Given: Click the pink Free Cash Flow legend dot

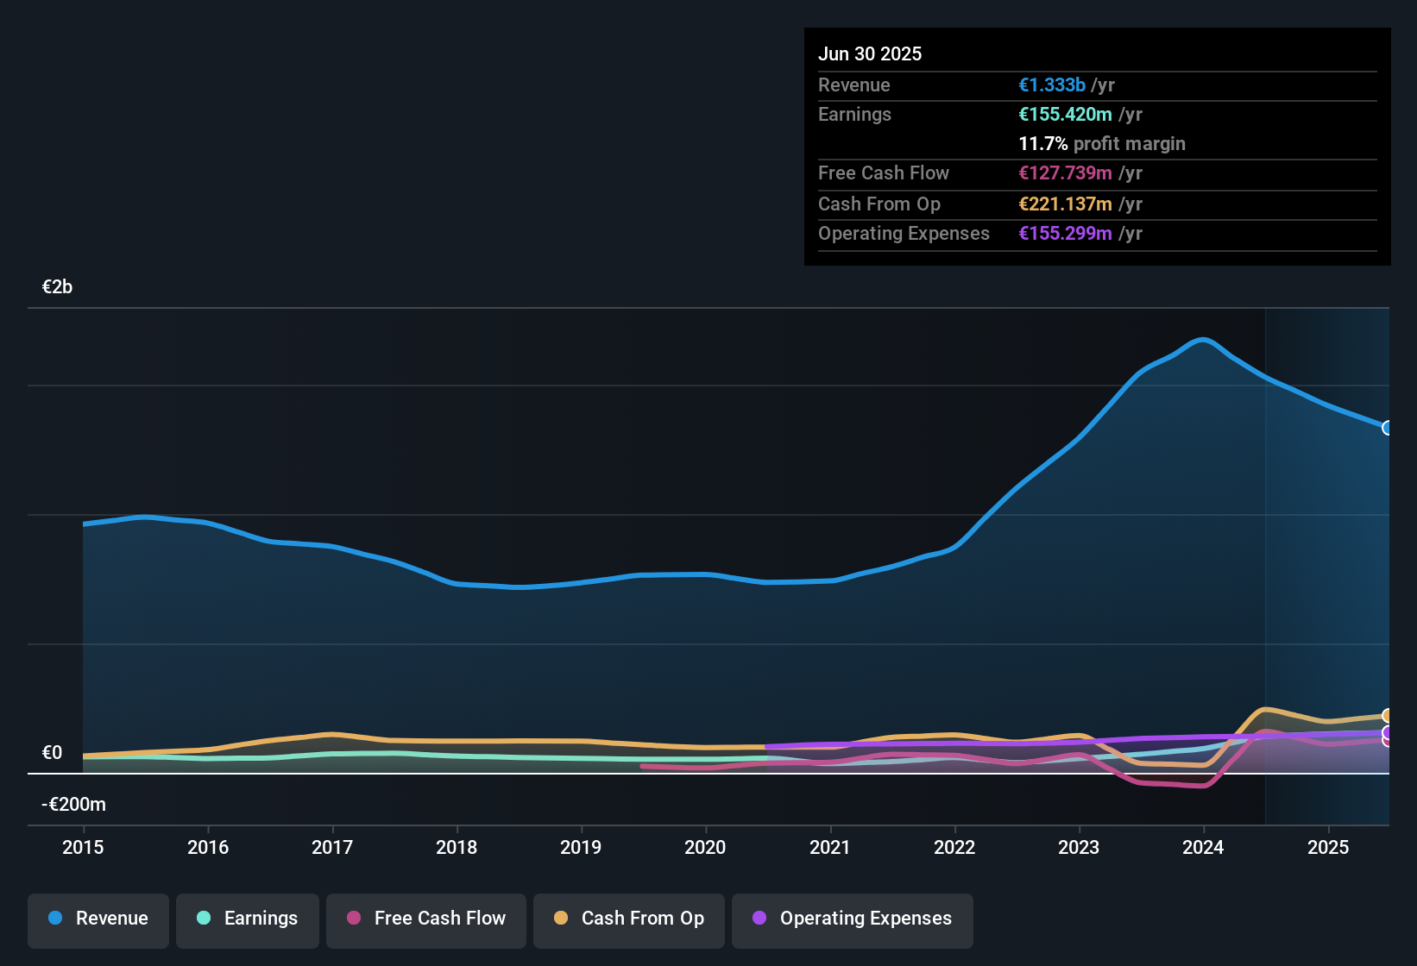Looking at the screenshot, I should click(x=353, y=919).
